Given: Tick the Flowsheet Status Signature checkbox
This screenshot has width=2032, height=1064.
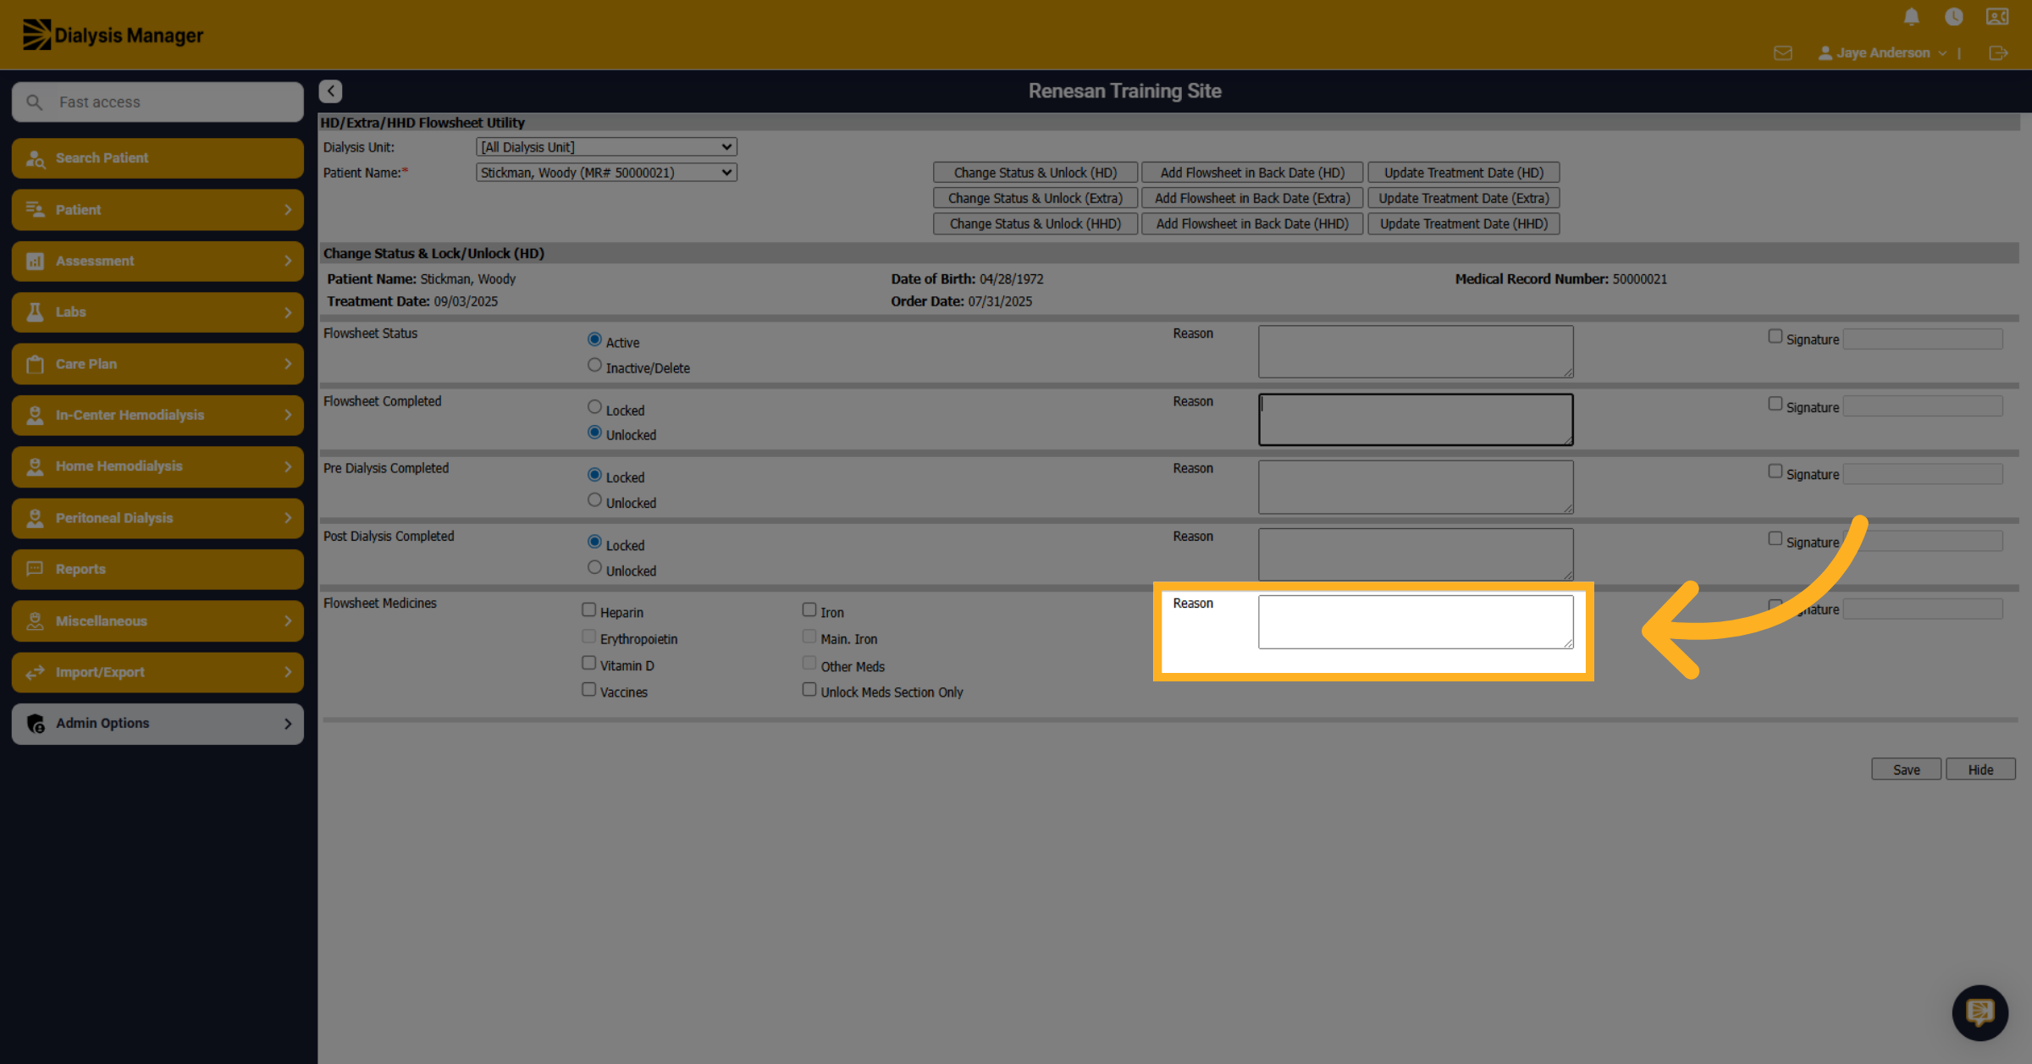Looking at the screenshot, I should point(1775,336).
